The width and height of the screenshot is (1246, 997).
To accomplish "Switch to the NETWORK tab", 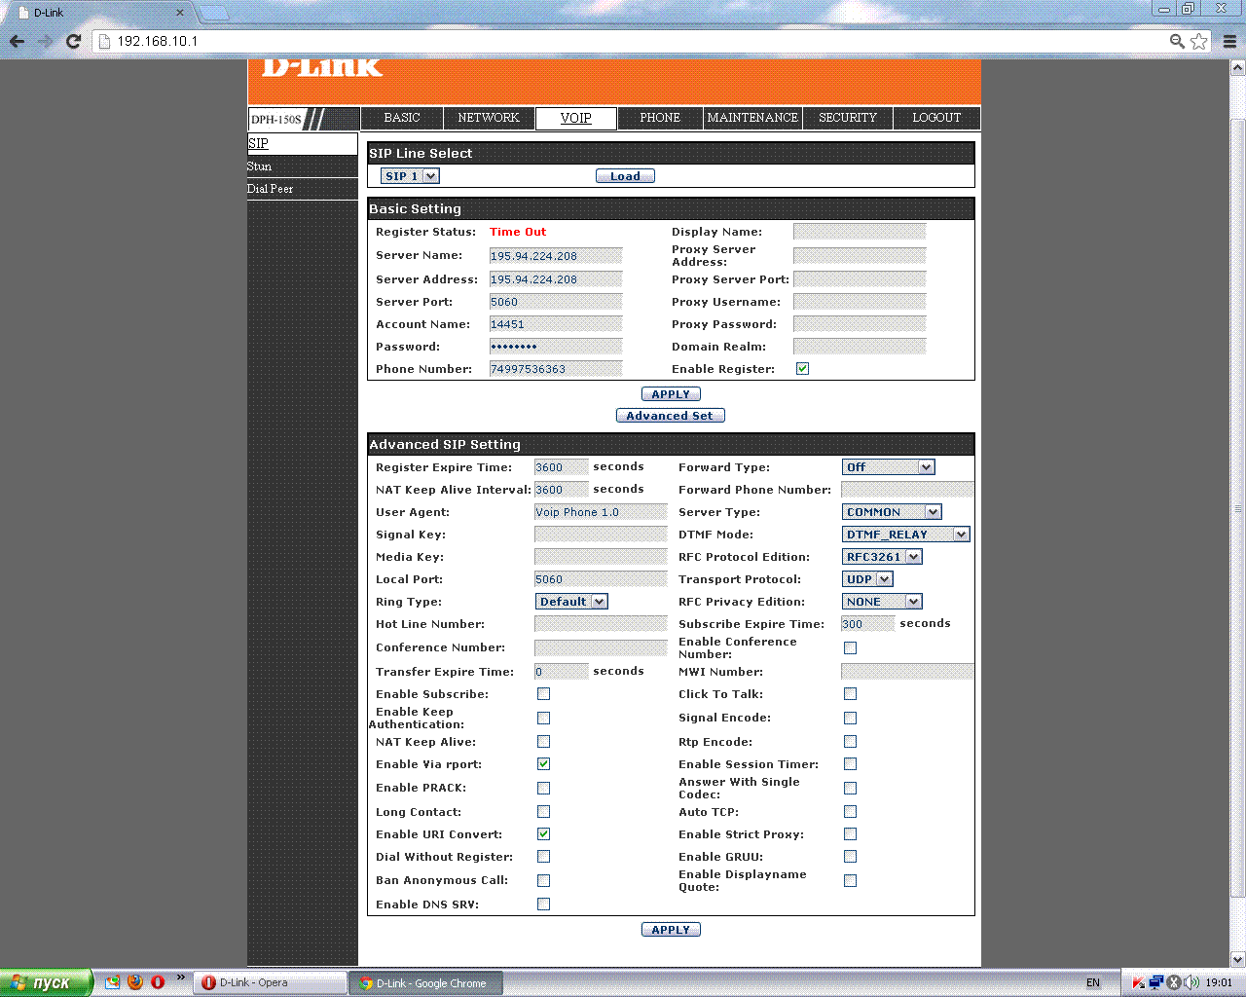I will pos(488,118).
